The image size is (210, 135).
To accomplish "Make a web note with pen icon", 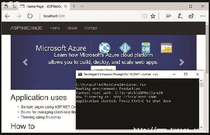I will point(180,16).
